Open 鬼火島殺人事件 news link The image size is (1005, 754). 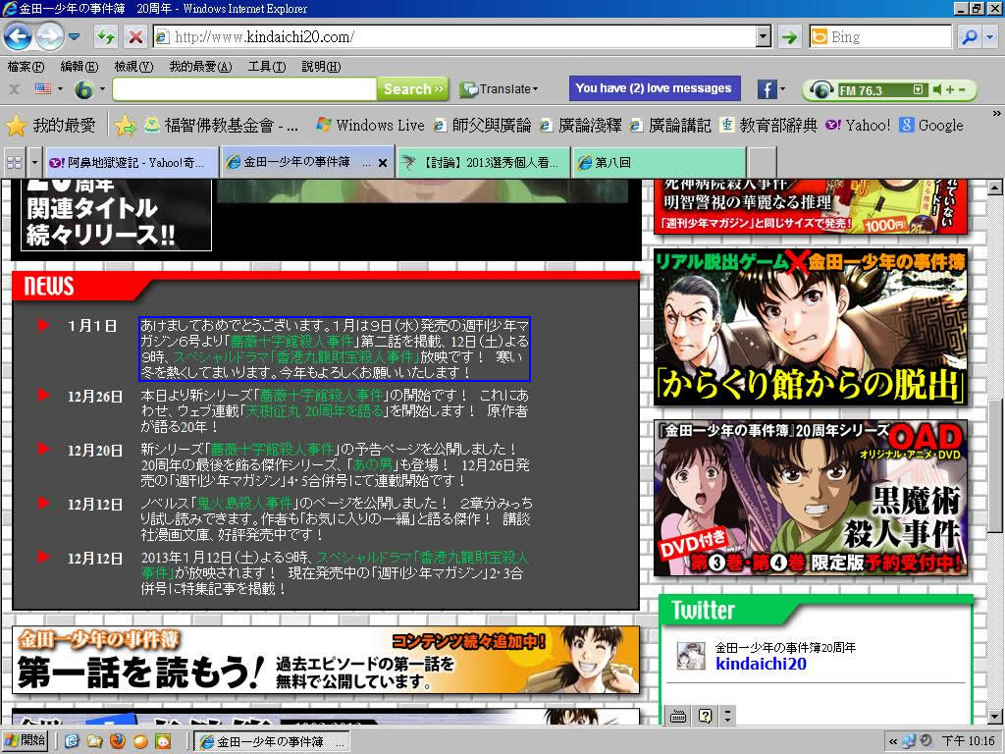[245, 504]
